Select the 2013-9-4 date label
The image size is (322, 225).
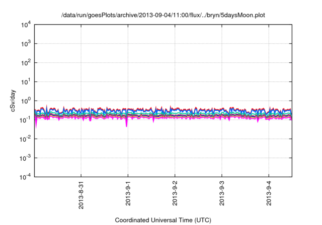point(269,193)
